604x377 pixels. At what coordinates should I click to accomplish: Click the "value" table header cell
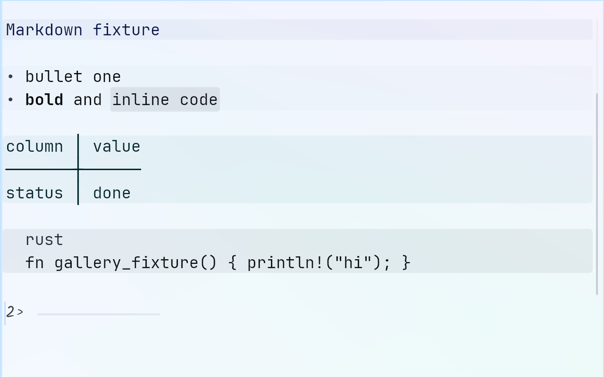click(117, 146)
